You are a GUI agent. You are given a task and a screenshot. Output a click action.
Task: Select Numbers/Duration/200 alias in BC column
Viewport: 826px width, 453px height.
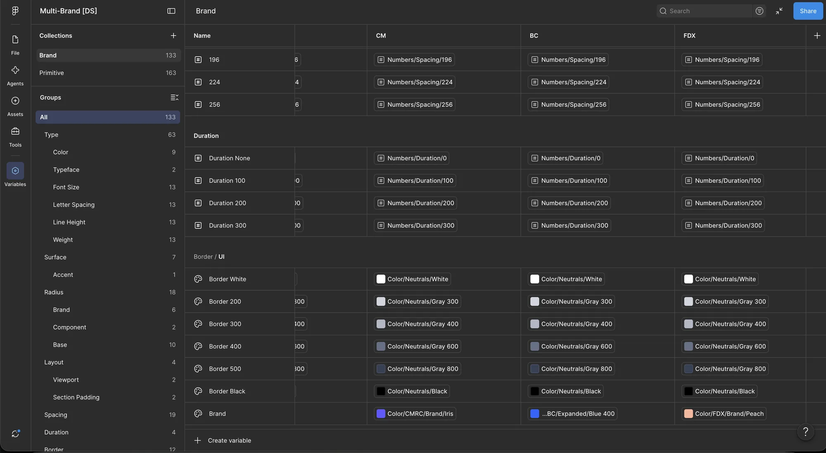click(x=569, y=203)
